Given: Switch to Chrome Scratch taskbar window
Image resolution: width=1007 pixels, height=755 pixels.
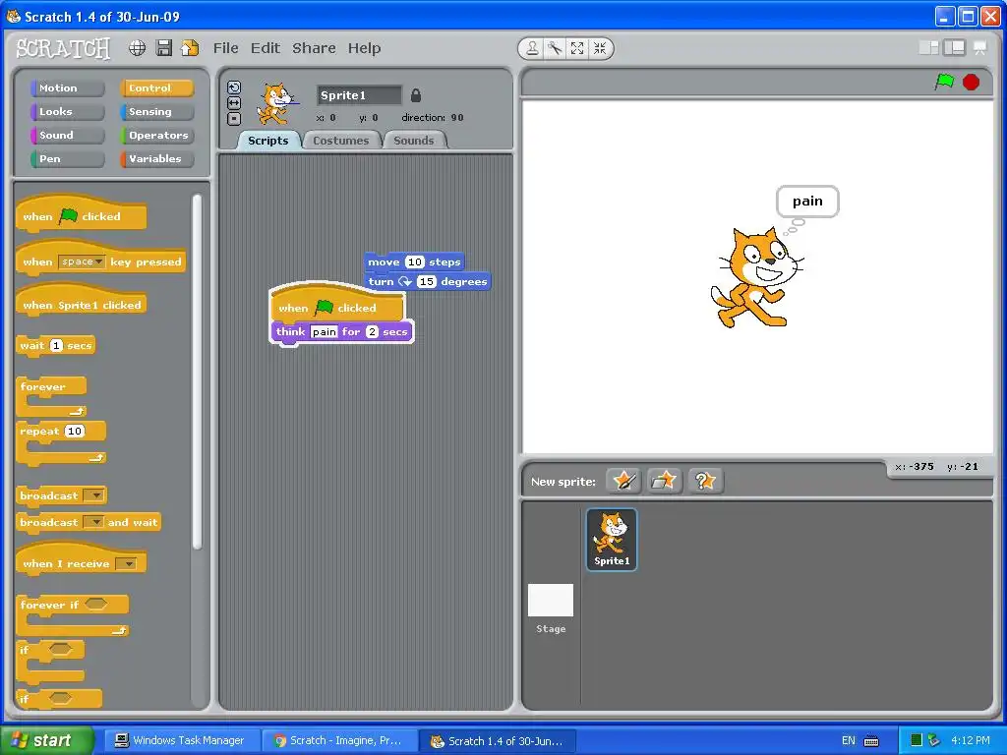Looking at the screenshot, I should coord(339,740).
